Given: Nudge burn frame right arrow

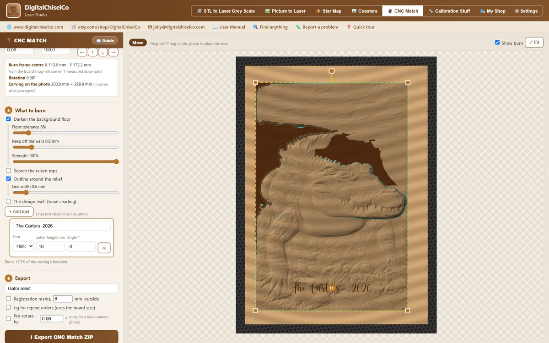Looking at the screenshot, I should coord(113,52).
